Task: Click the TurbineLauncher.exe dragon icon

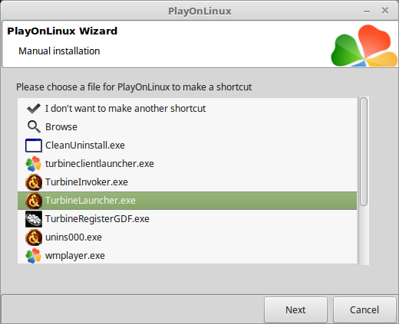Action: (34, 201)
